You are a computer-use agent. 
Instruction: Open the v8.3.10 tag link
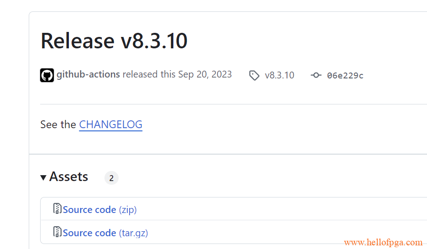pos(279,75)
